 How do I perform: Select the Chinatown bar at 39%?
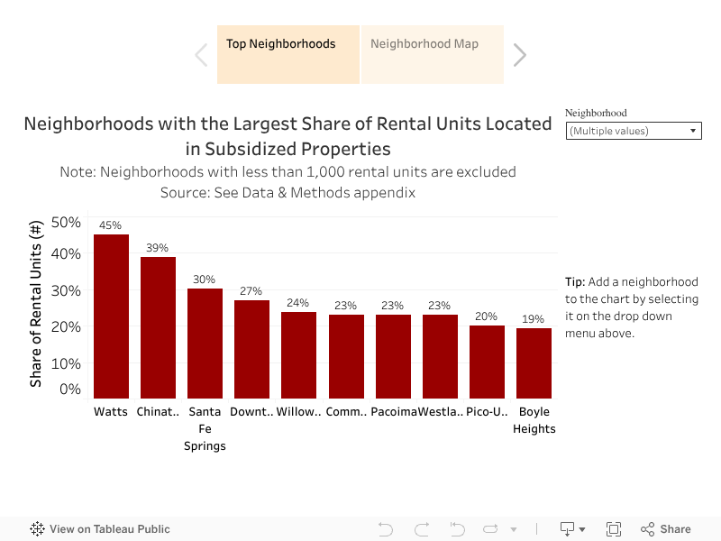coord(158,327)
